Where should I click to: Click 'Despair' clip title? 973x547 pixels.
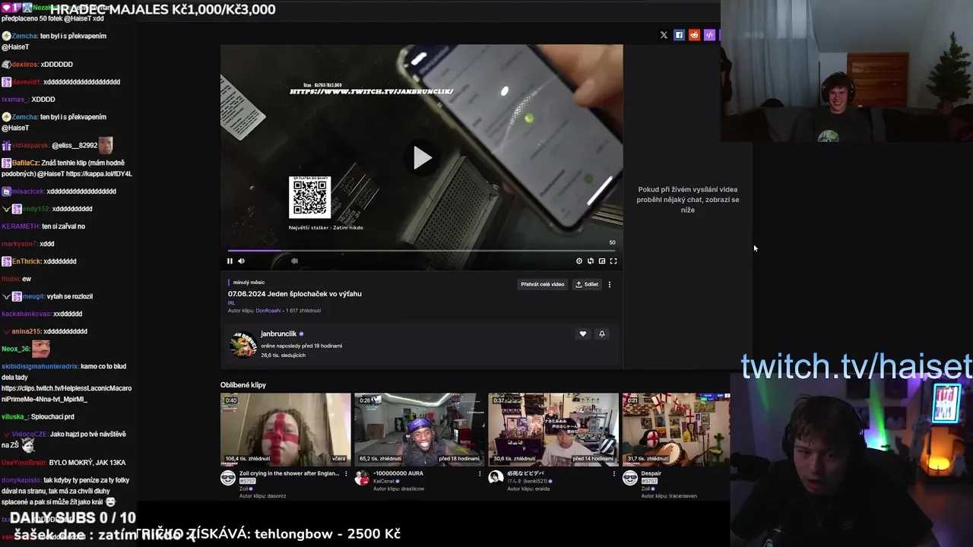point(651,473)
